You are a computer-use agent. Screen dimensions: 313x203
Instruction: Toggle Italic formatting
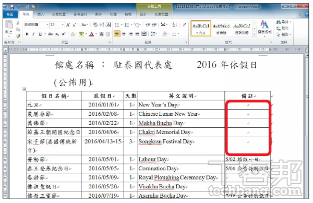(33, 34)
